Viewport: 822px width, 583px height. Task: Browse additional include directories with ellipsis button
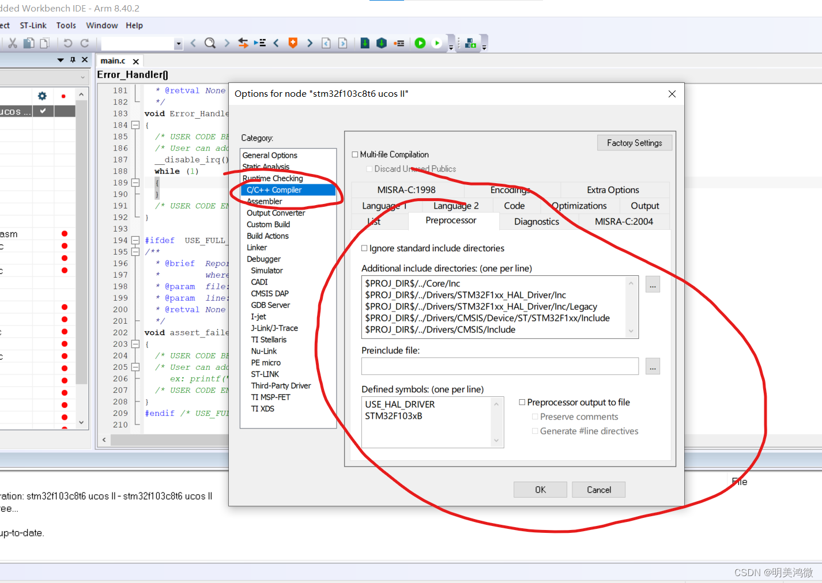[x=653, y=285]
